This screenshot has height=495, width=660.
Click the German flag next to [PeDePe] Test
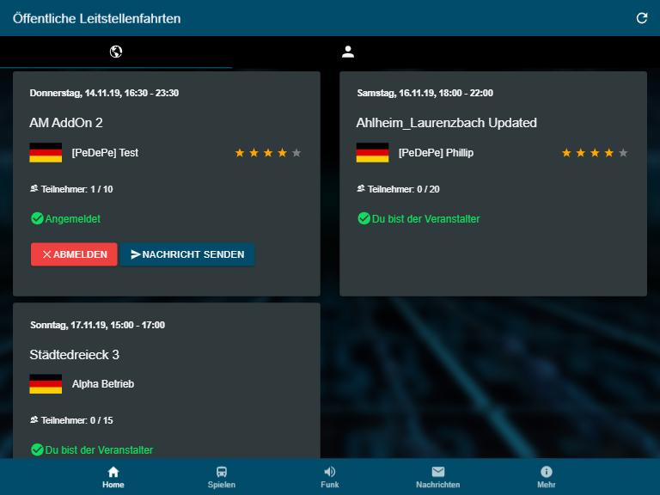click(46, 152)
